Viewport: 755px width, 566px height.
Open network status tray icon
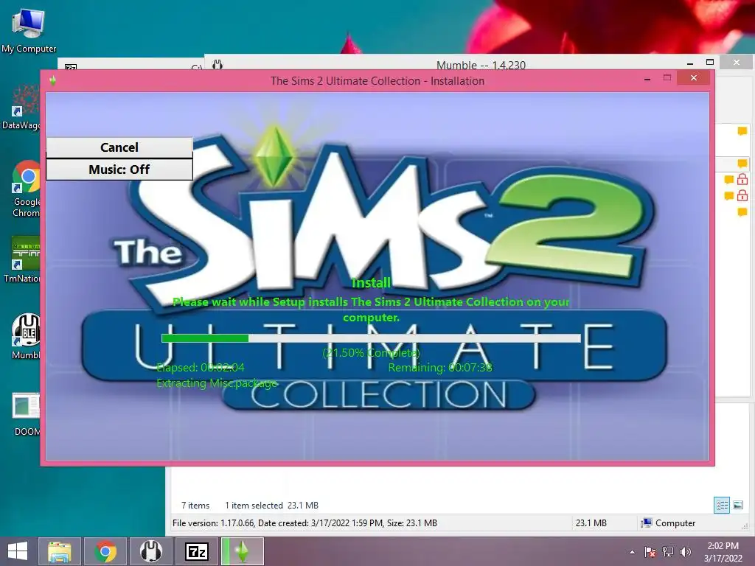(x=668, y=552)
